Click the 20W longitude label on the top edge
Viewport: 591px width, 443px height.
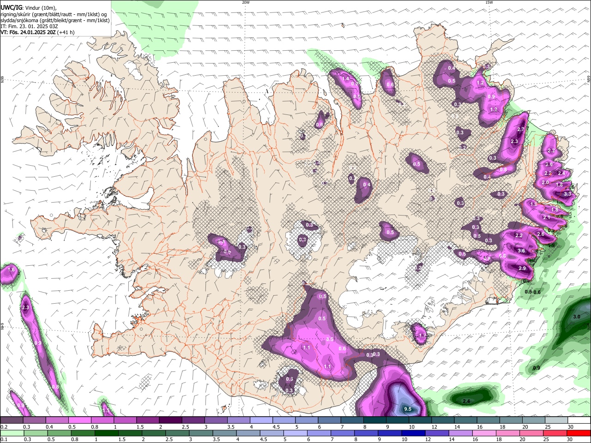[x=246, y=2]
